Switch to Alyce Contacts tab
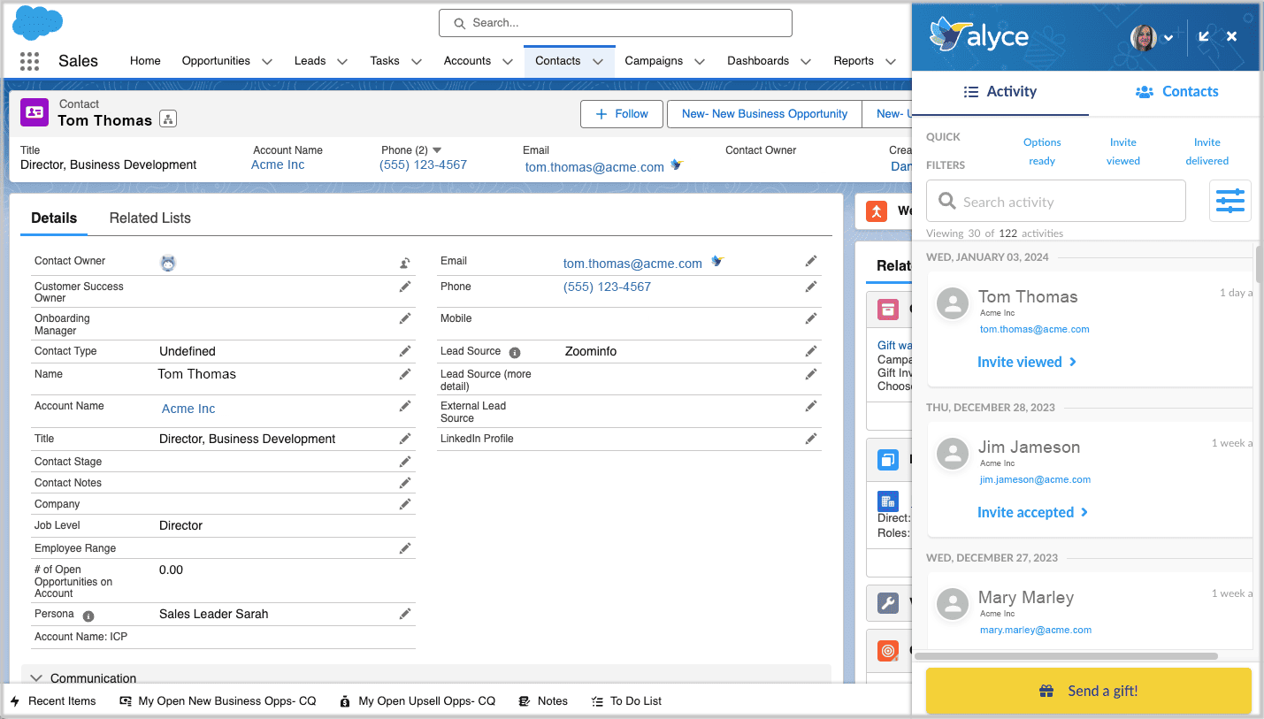 1176,92
